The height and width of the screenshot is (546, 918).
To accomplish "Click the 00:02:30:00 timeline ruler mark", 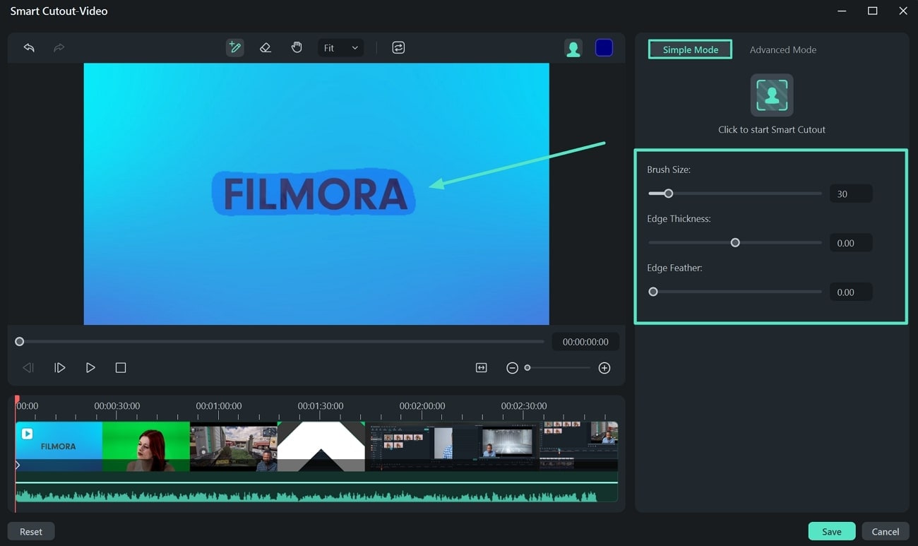I will point(524,406).
